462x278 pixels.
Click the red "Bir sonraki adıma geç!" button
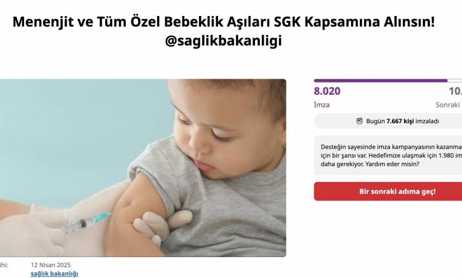[x=388, y=191]
